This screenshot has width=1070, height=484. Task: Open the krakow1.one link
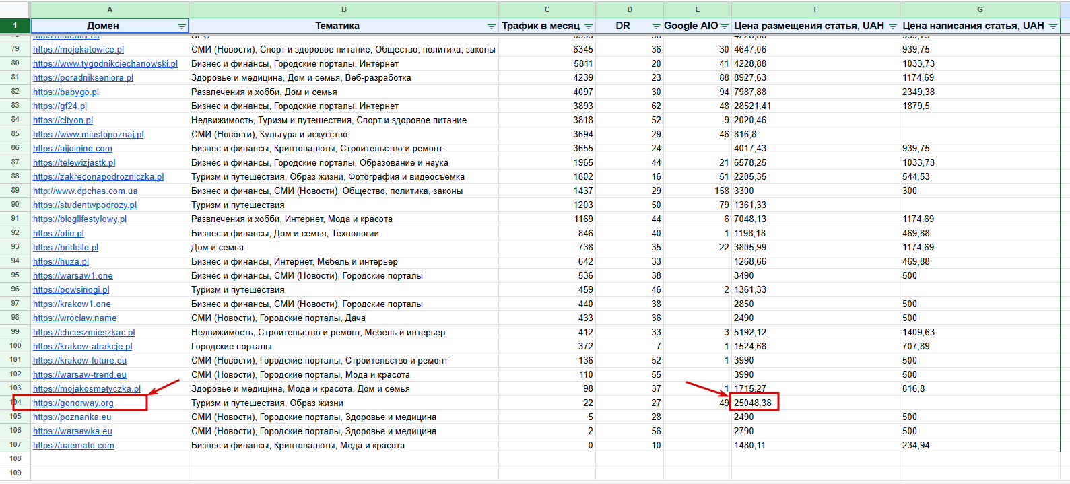pyautogui.click(x=72, y=304)
